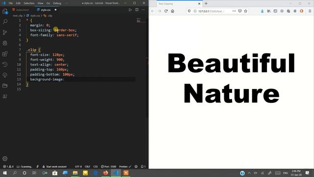This screenshot has height=177, width=314.
Task: Open the Firefox account avatar icon
Action: (x=295, y=11)
